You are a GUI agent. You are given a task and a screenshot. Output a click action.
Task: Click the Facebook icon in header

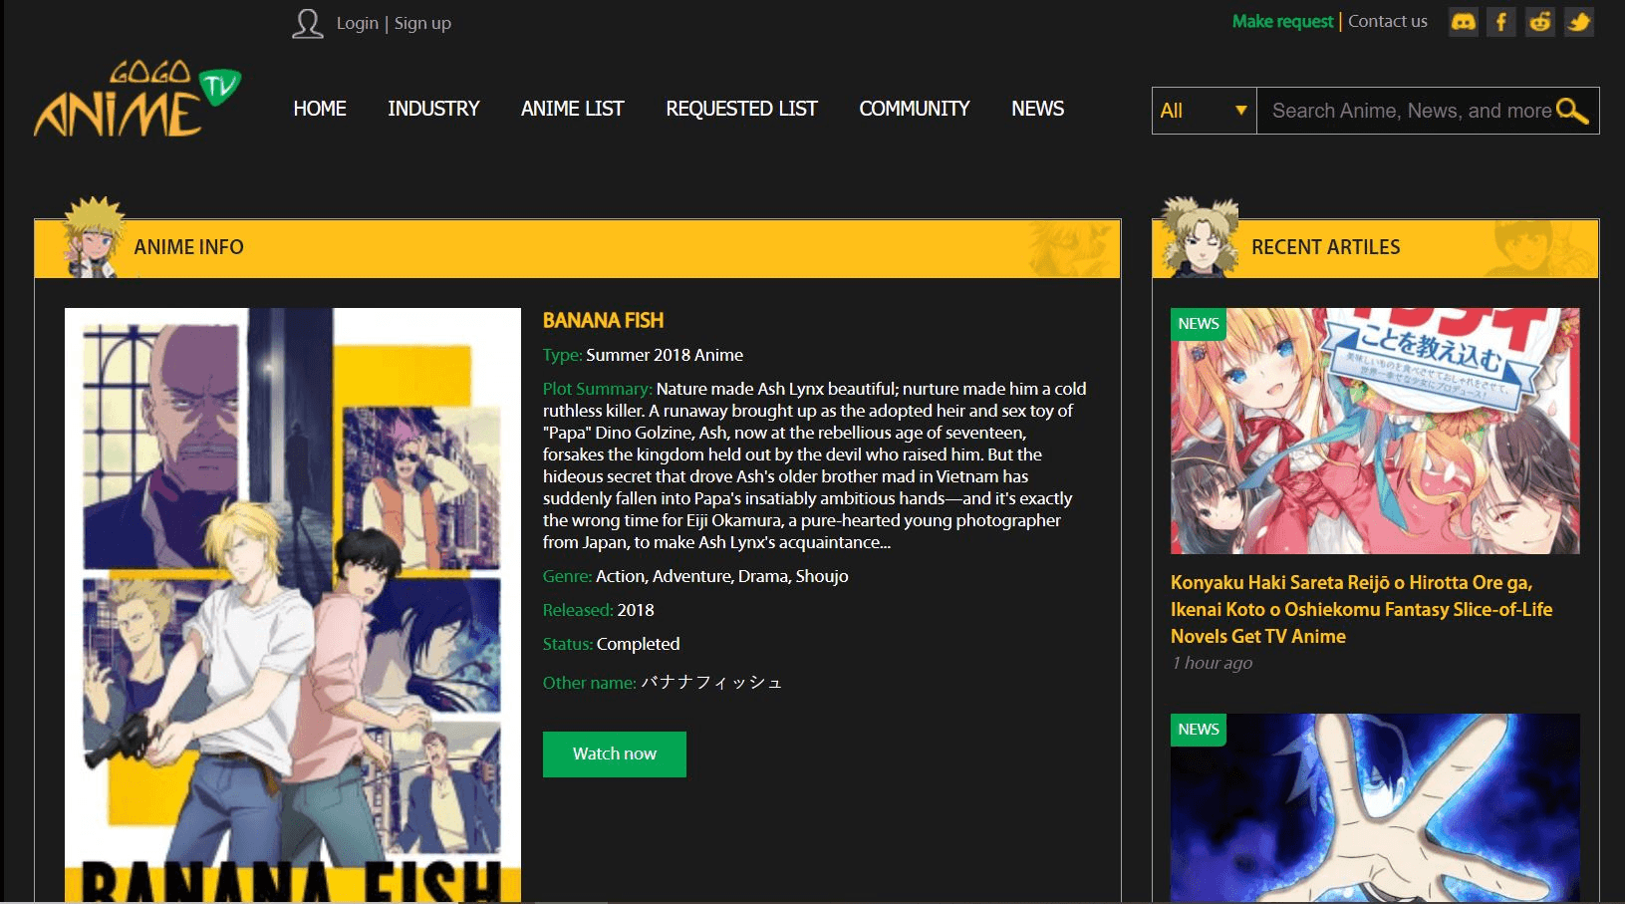[x=1501, y=22]
